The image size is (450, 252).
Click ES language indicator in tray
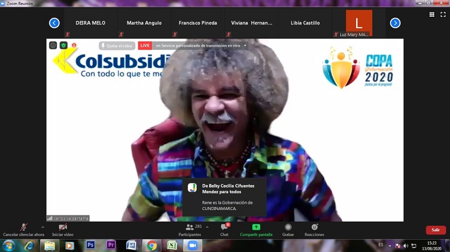(381, 245)
